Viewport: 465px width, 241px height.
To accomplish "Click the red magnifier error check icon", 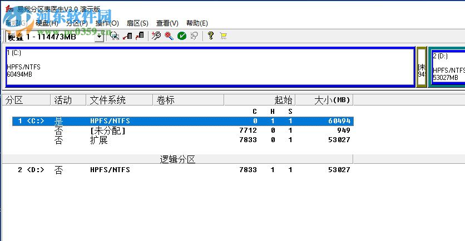I will [169, 36].
